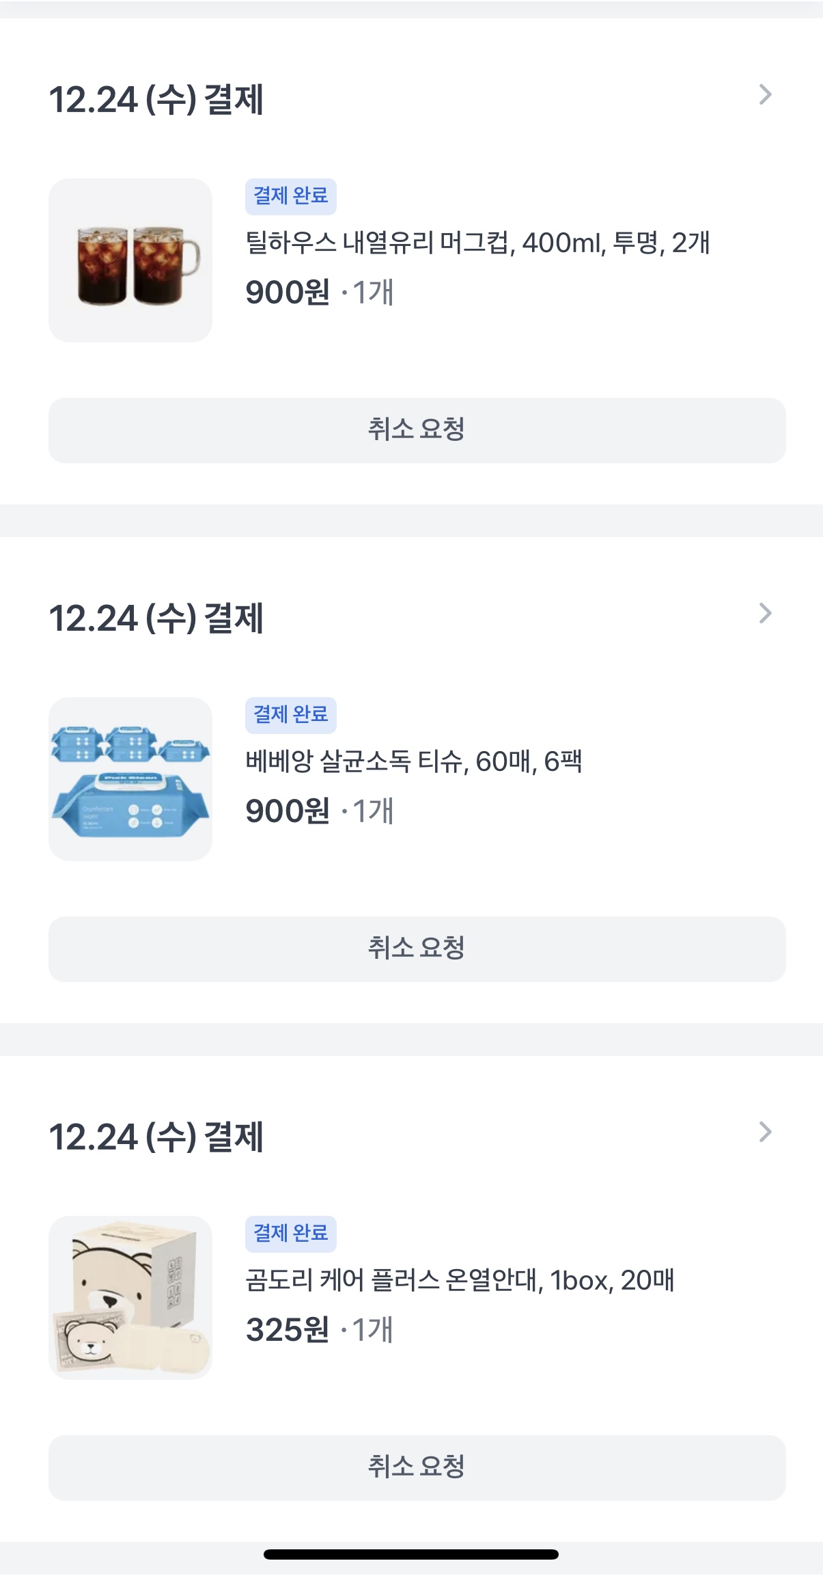Expand the 베베앙 살균소독 티슈 order chevron
Viewport: 823px width, 1576px height.
765,614
